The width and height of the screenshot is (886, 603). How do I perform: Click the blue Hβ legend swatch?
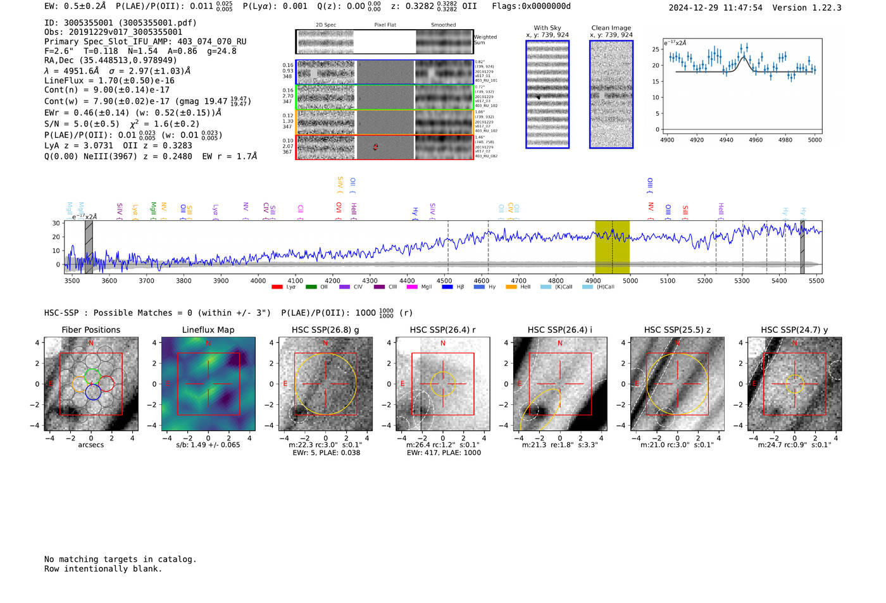coord(447,287)
